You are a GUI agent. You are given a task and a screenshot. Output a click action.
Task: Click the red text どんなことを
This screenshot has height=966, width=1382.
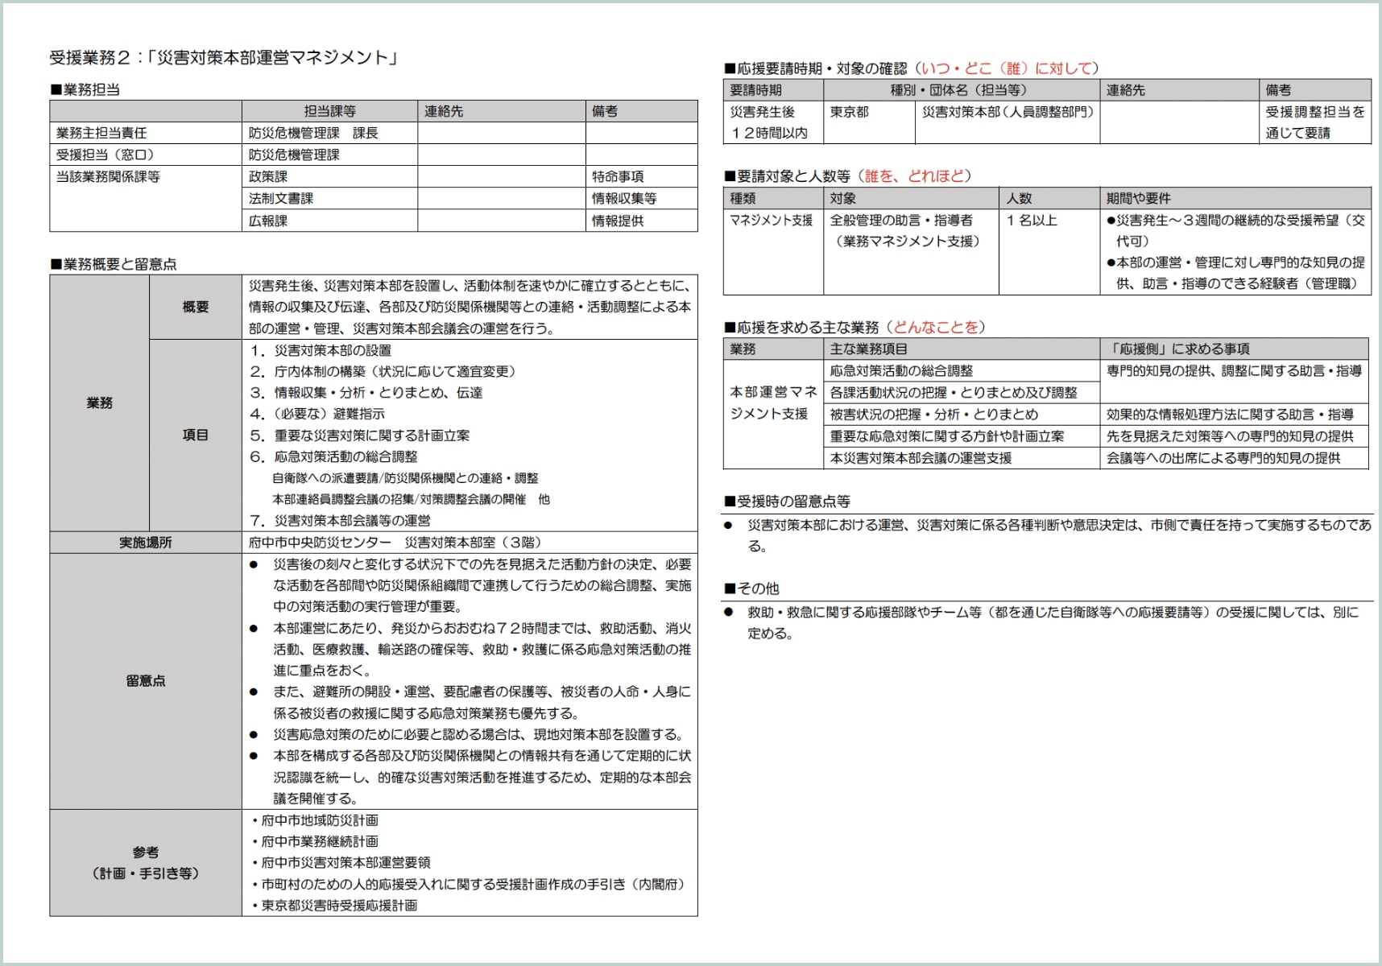(x=937, y=327)
